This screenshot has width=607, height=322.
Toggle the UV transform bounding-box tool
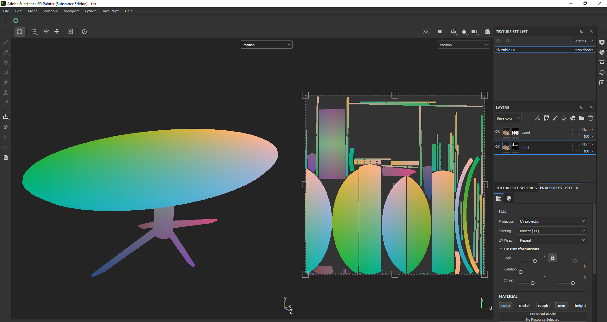[20, 32]
